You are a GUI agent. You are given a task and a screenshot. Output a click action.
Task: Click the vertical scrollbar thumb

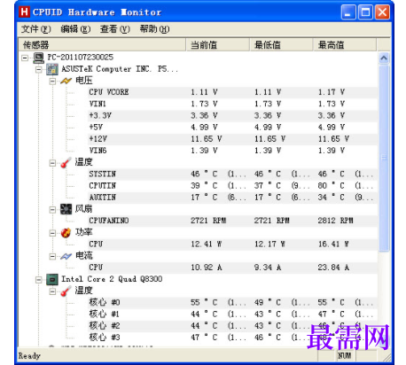click(384, 158)
